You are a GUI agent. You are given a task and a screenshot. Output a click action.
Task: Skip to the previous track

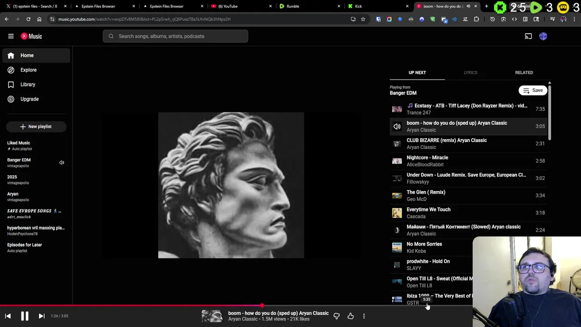pos(8,316)
